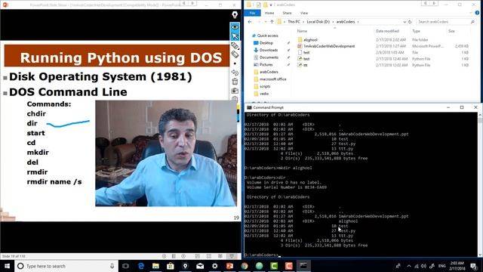Open the recent locations dropdown beside the Forward arrow

click(x=266, y=22)
